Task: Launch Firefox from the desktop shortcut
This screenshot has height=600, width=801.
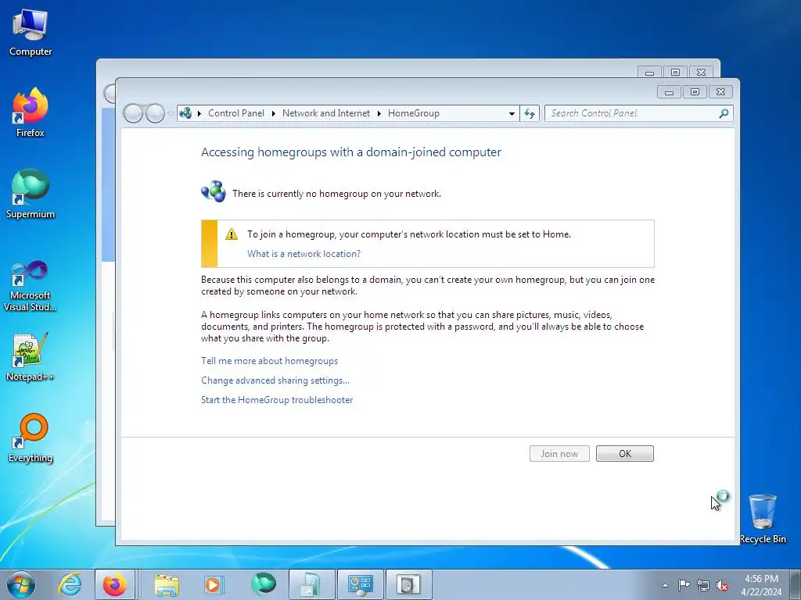Action: point(31,112)
